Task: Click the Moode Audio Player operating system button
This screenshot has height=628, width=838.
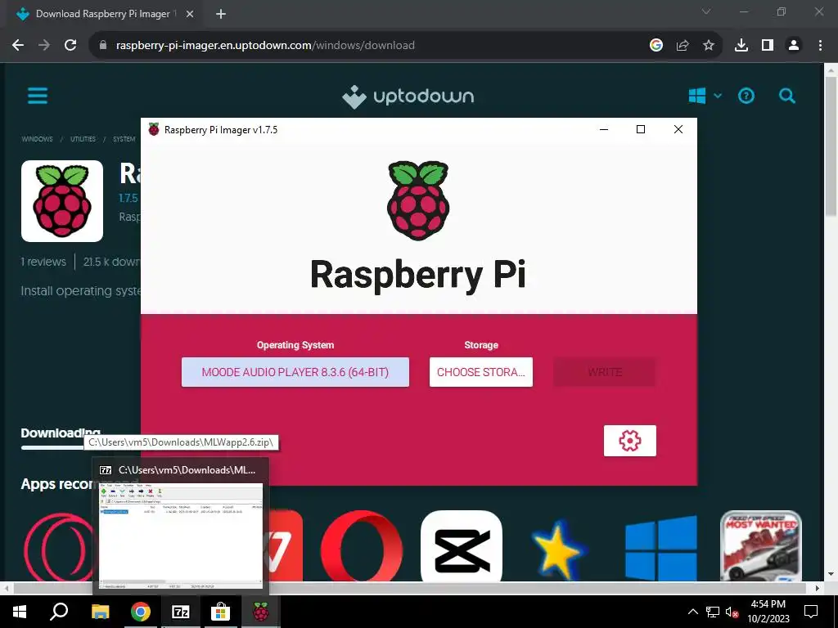Action: (x=295, y=372)
